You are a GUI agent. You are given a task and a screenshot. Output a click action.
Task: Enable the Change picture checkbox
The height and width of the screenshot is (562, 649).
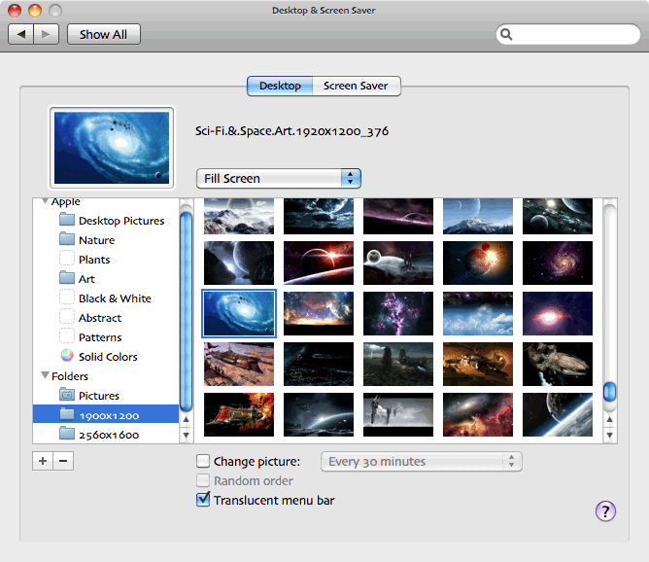(x=203, y=461)
